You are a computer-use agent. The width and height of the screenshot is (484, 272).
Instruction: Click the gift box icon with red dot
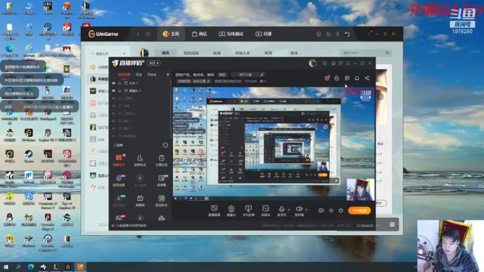tap(327, 79)
